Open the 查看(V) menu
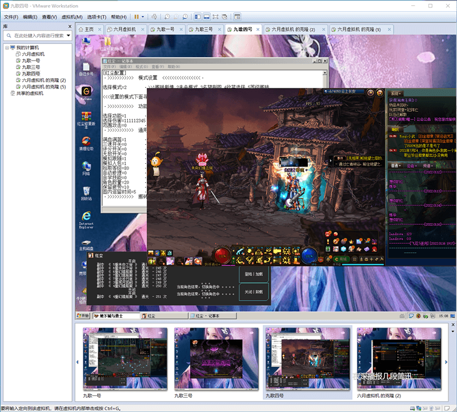This screenshot has height=412, width=457. [x=49, y=17]
